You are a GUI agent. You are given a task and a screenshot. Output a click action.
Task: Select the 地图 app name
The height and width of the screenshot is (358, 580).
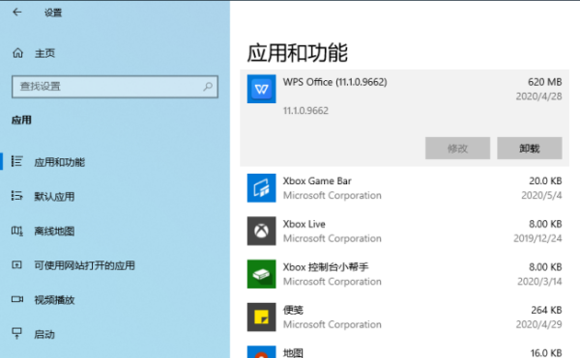coord(293,353)
